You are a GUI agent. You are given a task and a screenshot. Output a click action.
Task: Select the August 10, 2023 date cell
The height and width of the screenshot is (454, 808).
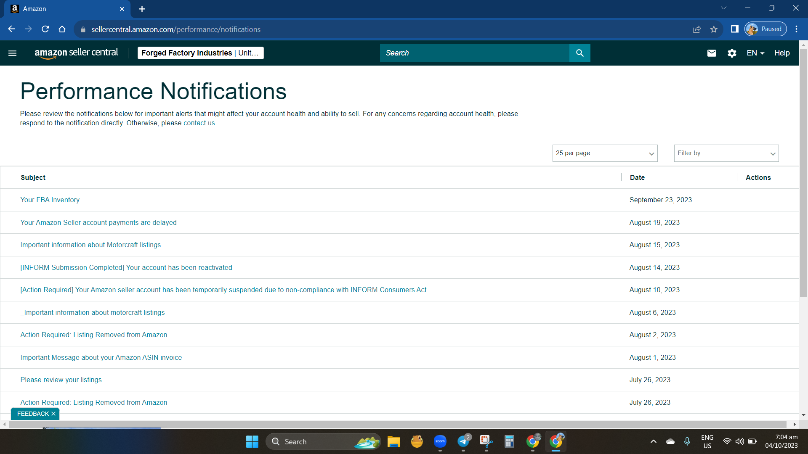654,290
